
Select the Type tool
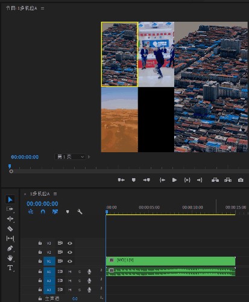click(10, 268)
